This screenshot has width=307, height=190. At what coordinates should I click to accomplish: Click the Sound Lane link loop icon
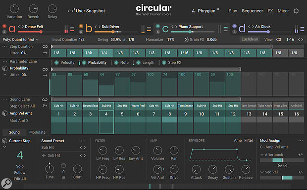[45, 100]
